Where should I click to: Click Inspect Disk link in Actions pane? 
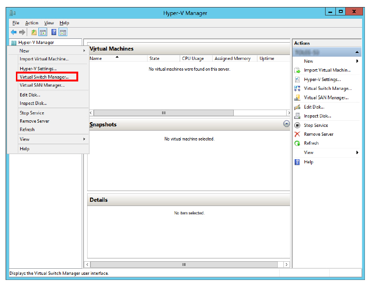pos(318,116)
